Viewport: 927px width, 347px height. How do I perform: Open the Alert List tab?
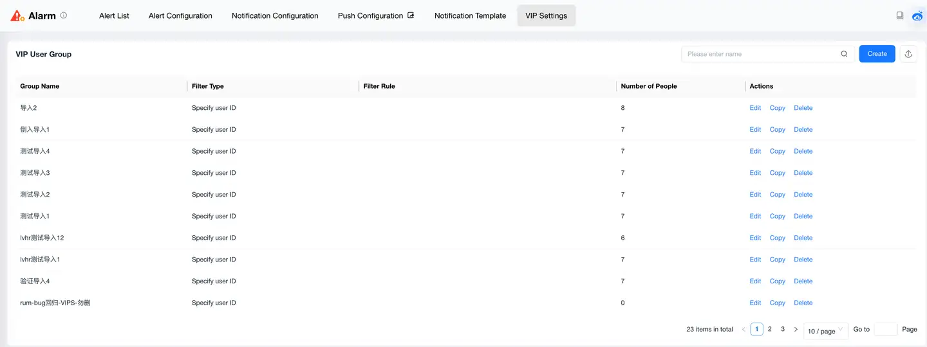(x=114, y=16)
